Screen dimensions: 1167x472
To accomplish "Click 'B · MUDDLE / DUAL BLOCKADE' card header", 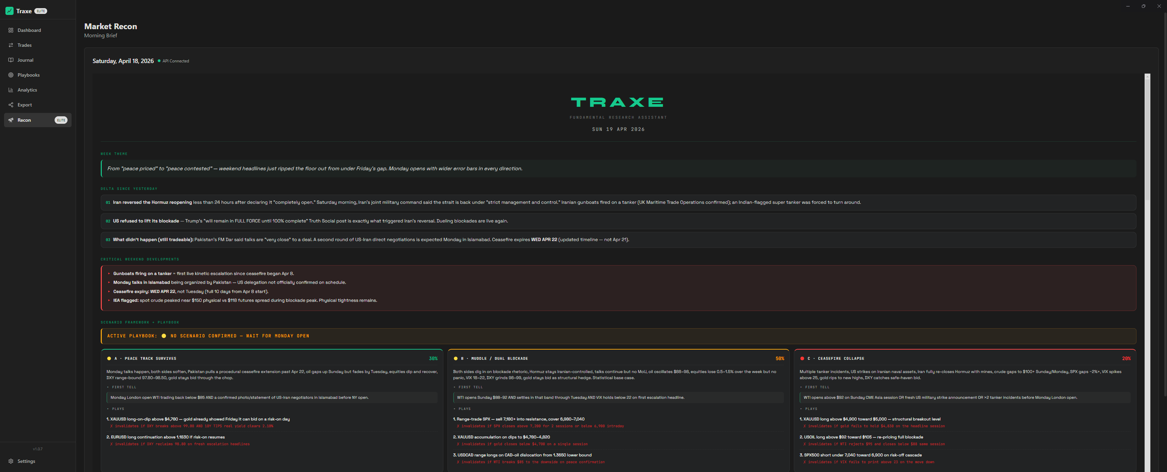I will 494,359.
